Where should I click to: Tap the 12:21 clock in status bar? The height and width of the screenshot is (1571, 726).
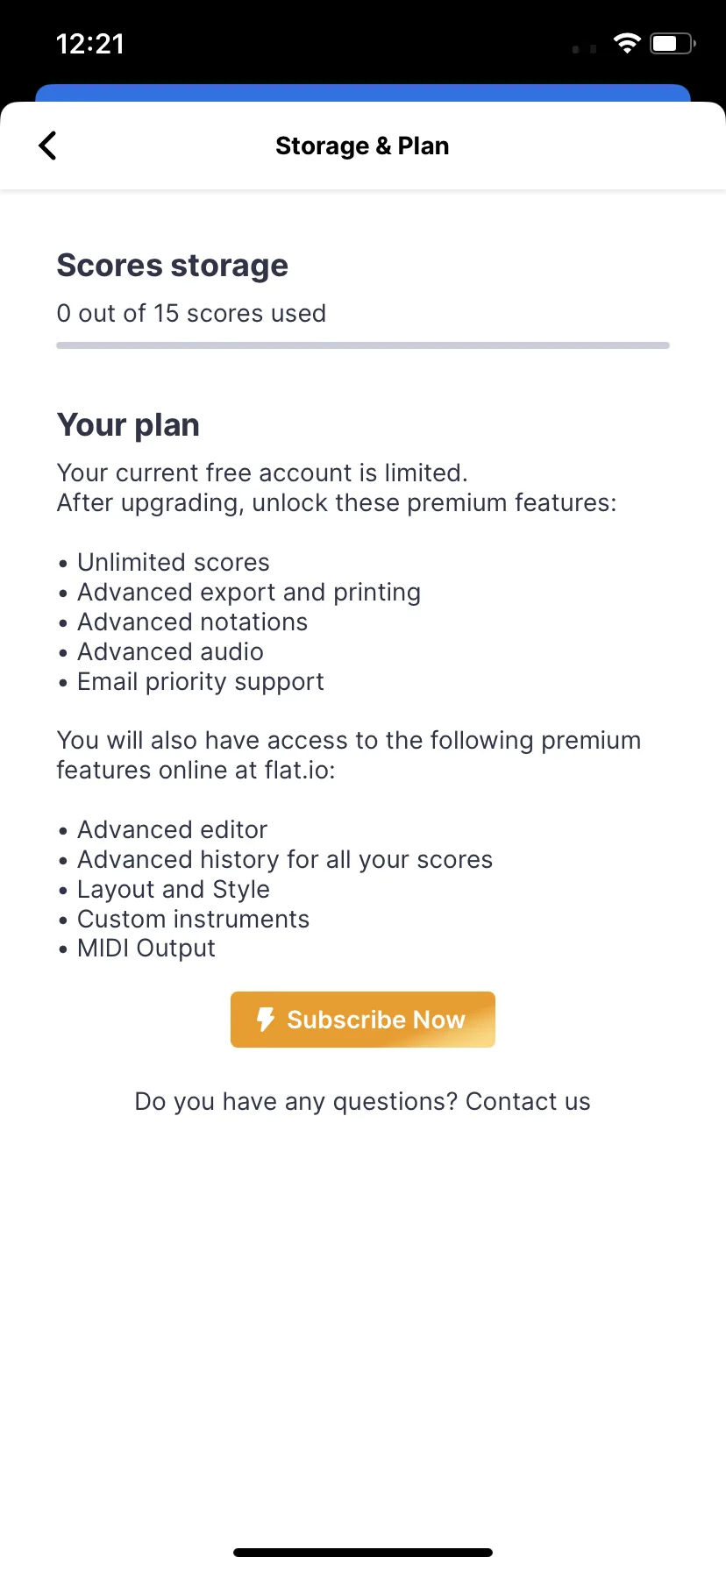point(90,44)
